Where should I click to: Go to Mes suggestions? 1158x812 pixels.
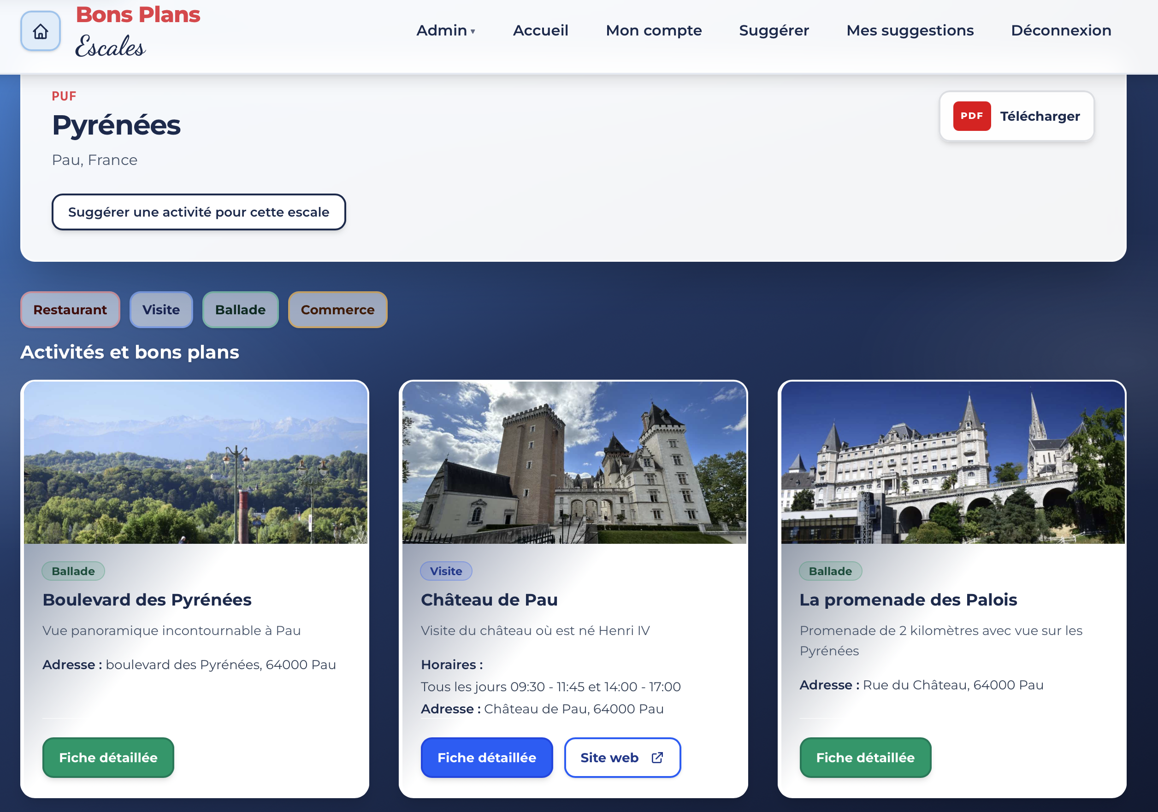(910, 30)
